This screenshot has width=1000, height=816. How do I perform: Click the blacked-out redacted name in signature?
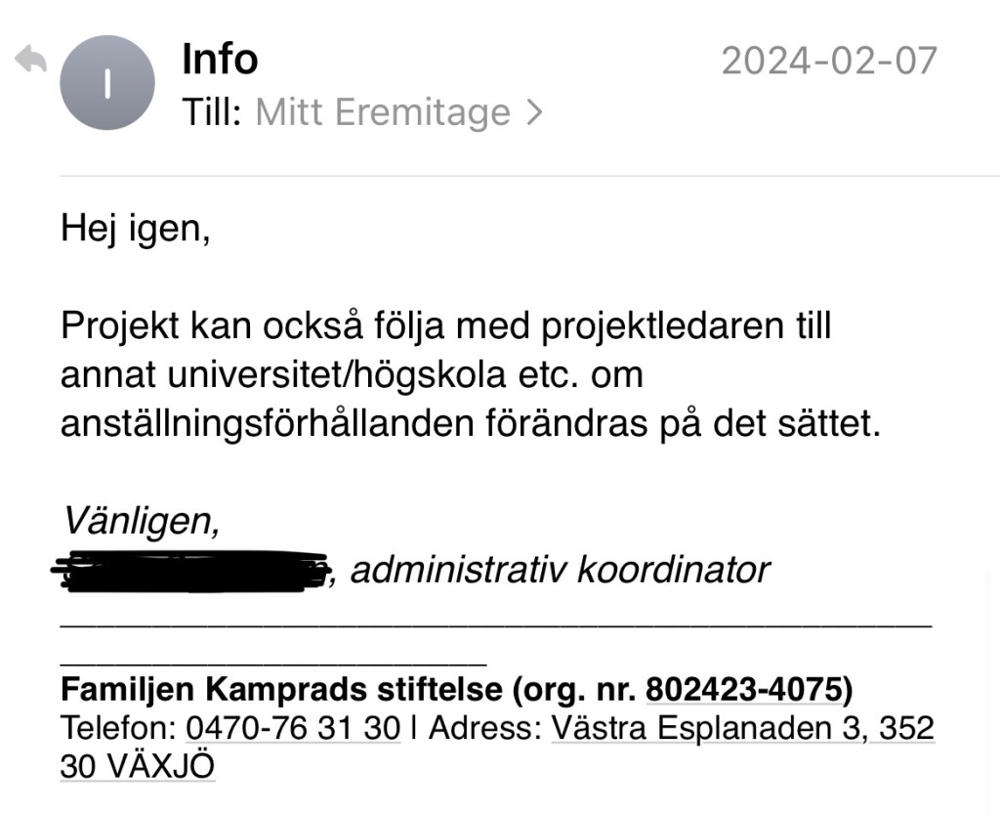click(192, 570)
